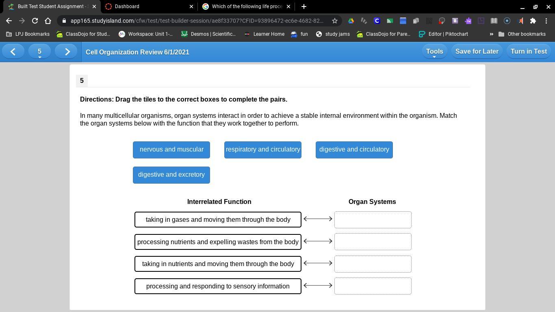The image size is (555, 312).
Task: Reload the current page
Action: tap(35, 21)
